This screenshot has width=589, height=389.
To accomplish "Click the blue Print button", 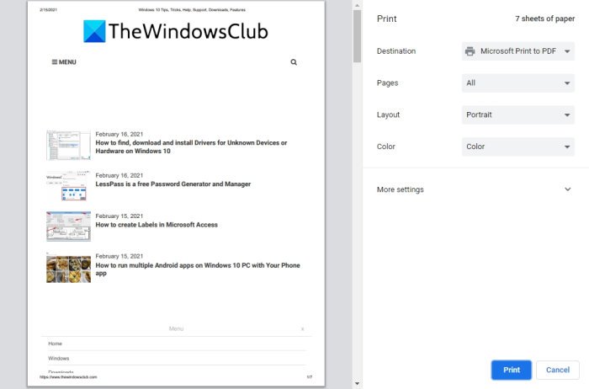I will pyautogui.click(x=512, y=370).
